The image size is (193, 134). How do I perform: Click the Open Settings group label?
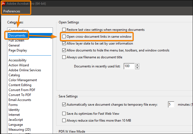pyautogui.click(x=69, y=22)
